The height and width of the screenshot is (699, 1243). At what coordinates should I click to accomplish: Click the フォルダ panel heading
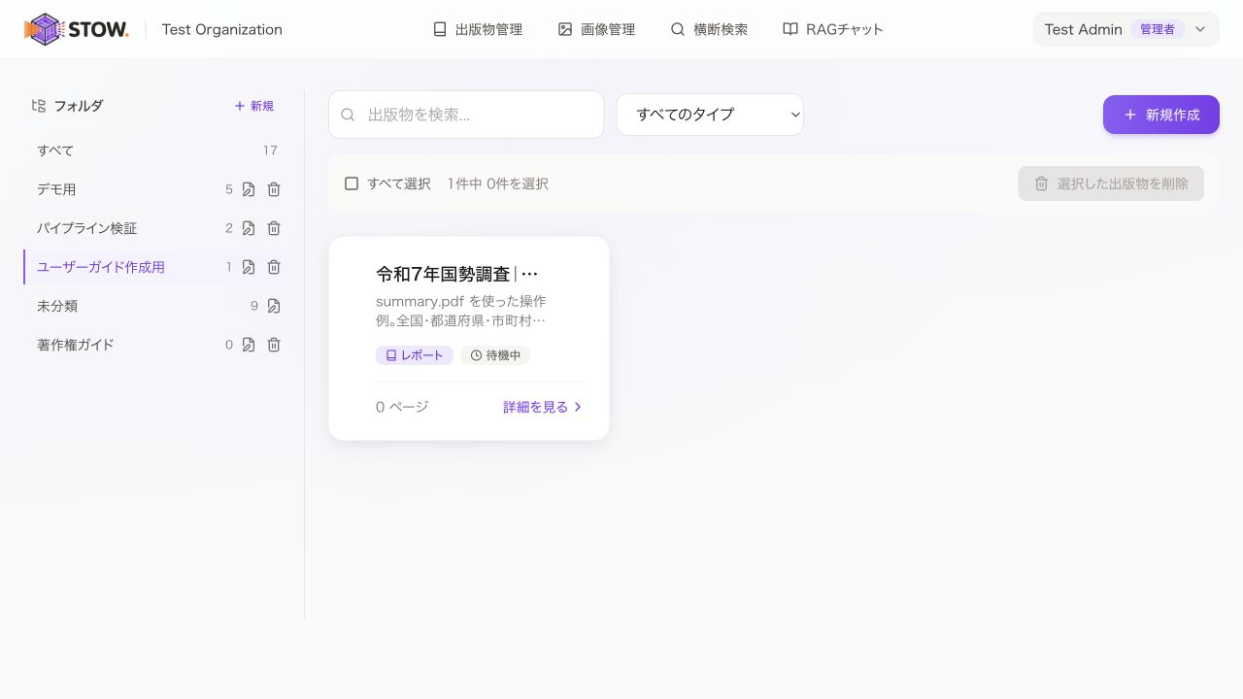pyautogui.click(x=79, y=106)
